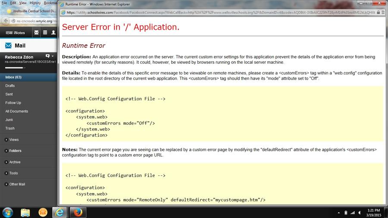Expand the Tools section arrow
This screenshot has height=218, width=388.
point(6,173)
